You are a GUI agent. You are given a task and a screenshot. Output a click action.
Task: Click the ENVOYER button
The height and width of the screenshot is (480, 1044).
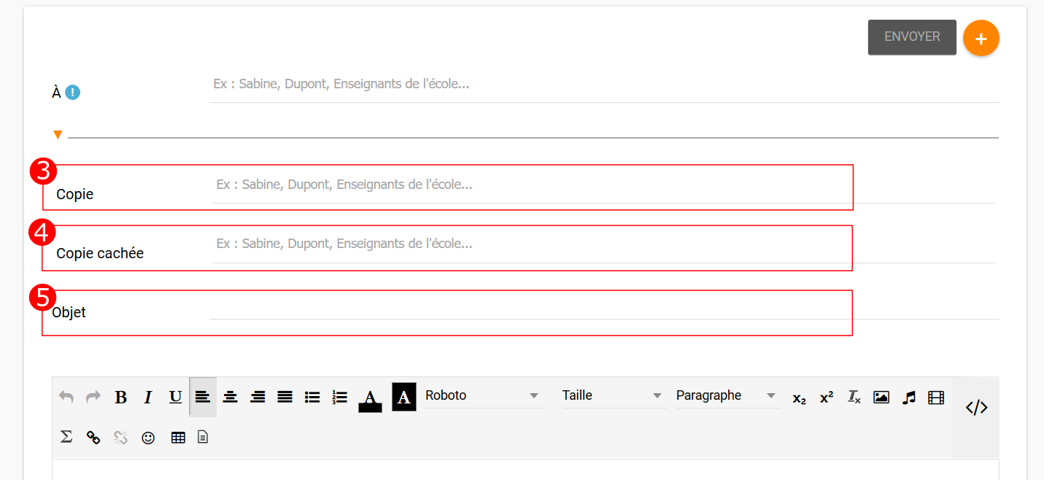(x=912, y=37)
